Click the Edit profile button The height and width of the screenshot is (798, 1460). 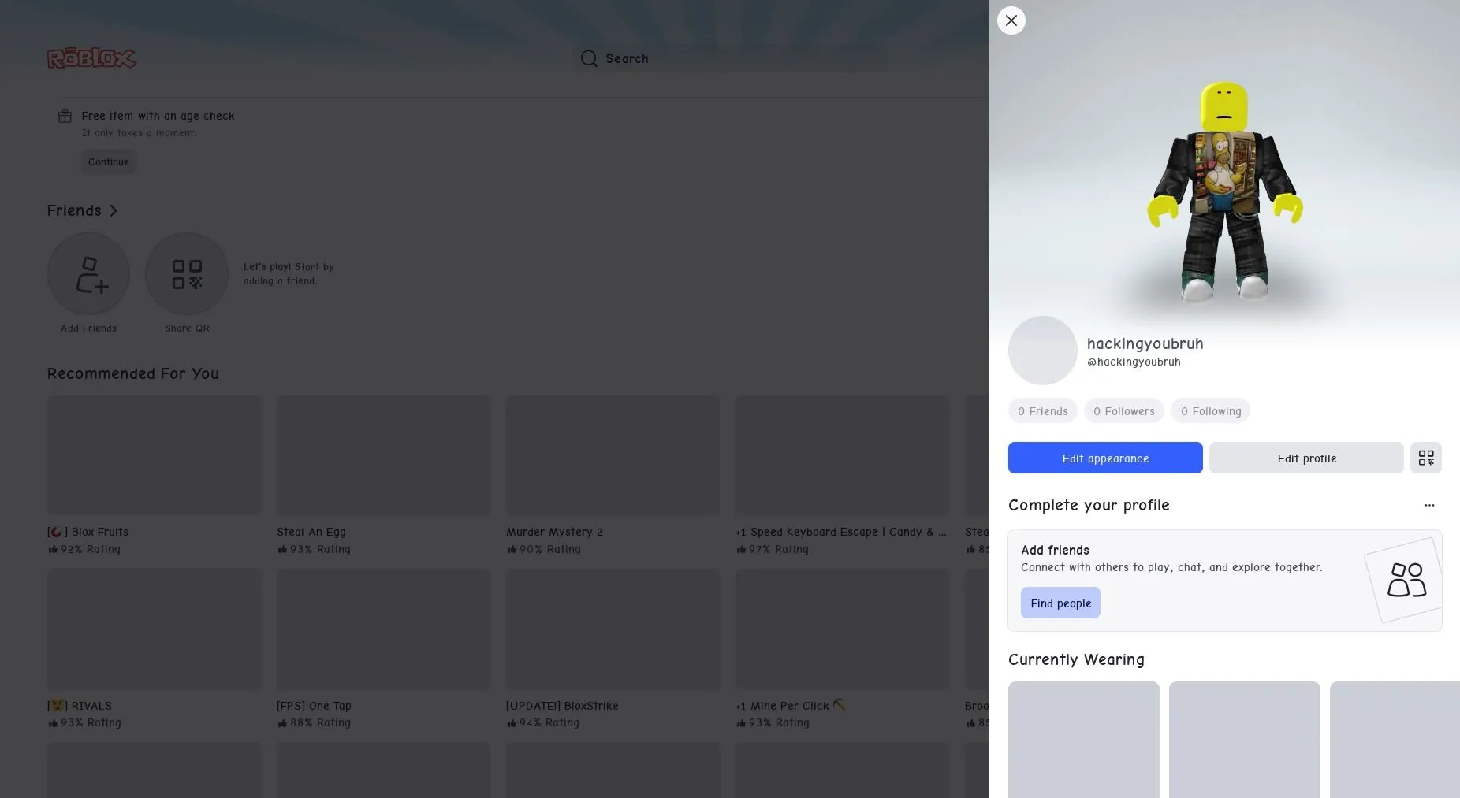point(1306,458)
